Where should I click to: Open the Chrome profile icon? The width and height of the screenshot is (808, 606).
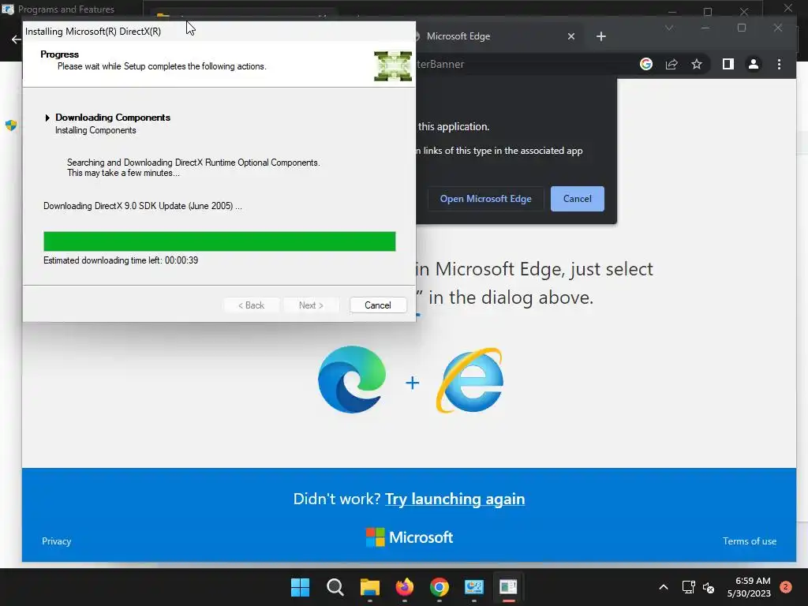click(754, 64)
